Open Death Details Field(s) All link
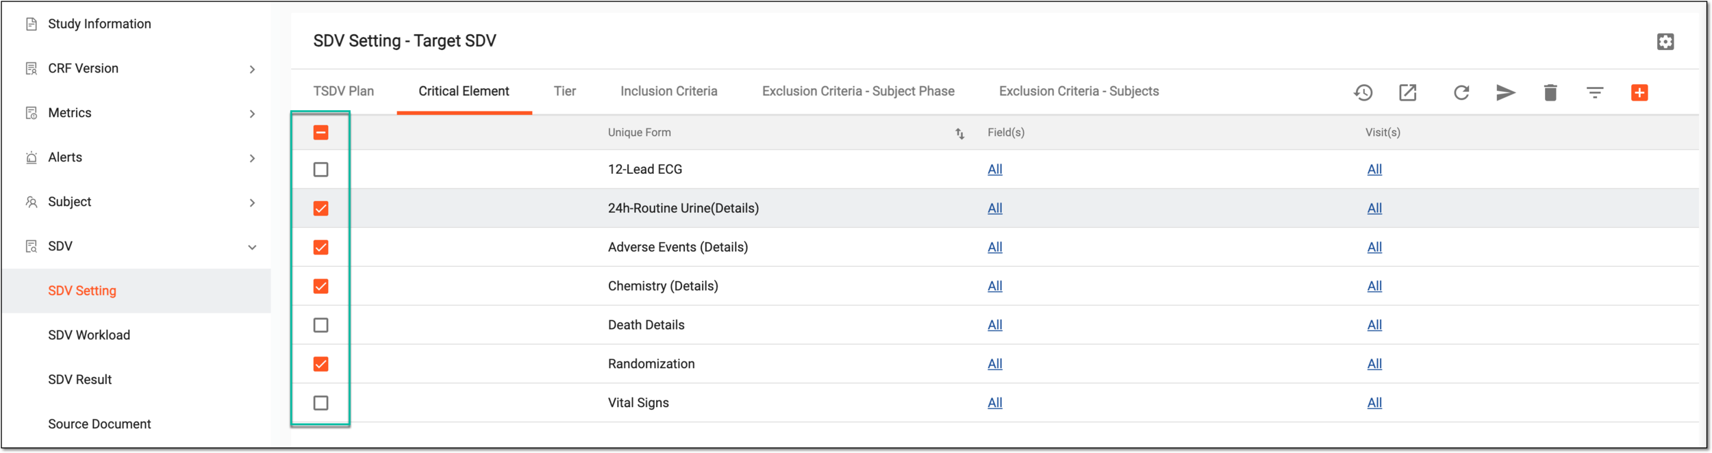 pos(995,326)
